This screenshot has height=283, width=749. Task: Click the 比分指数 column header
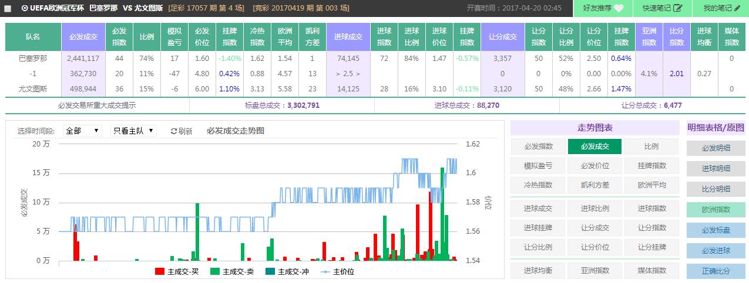click(x=677, y=37)
